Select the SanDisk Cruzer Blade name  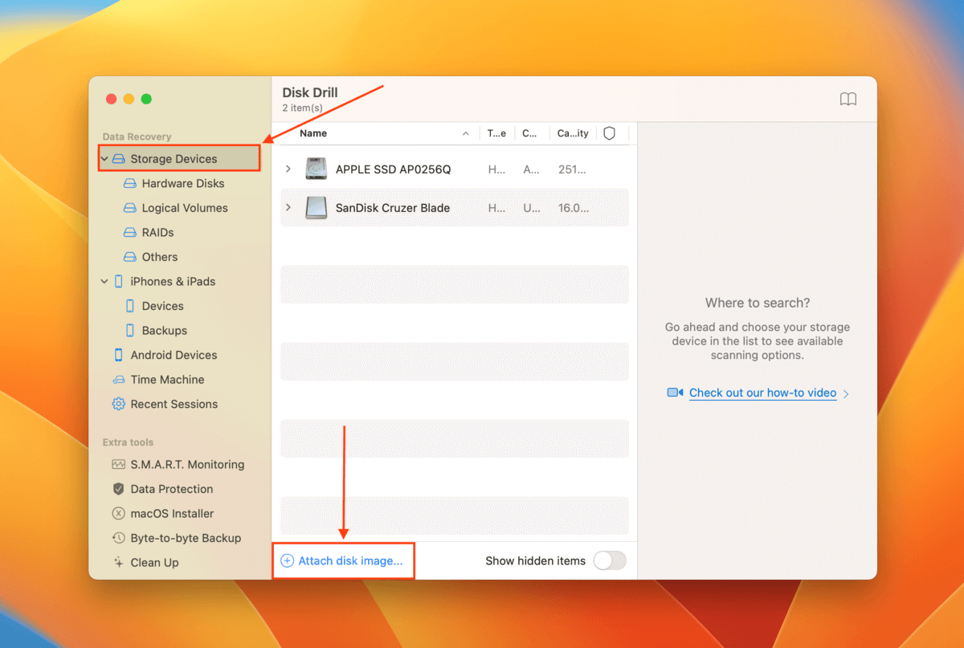pyautogui.click(x=393, y=208)
